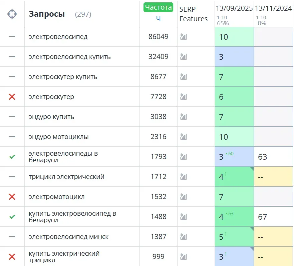The image size is (294, 266).
Task: Click frequency value 1793
Action: pyautogui.click(x=159, y=157)
